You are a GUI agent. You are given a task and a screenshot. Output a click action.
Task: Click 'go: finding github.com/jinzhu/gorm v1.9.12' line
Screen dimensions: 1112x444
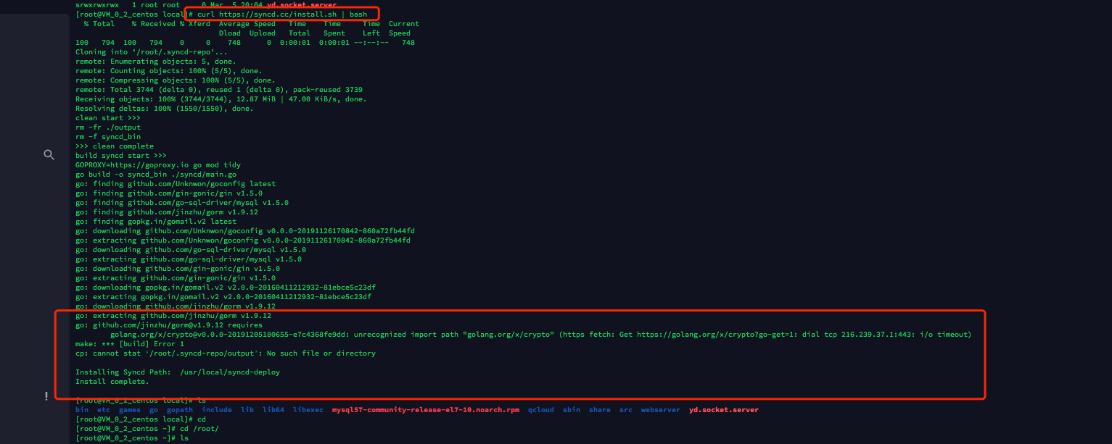pos(167,212)
